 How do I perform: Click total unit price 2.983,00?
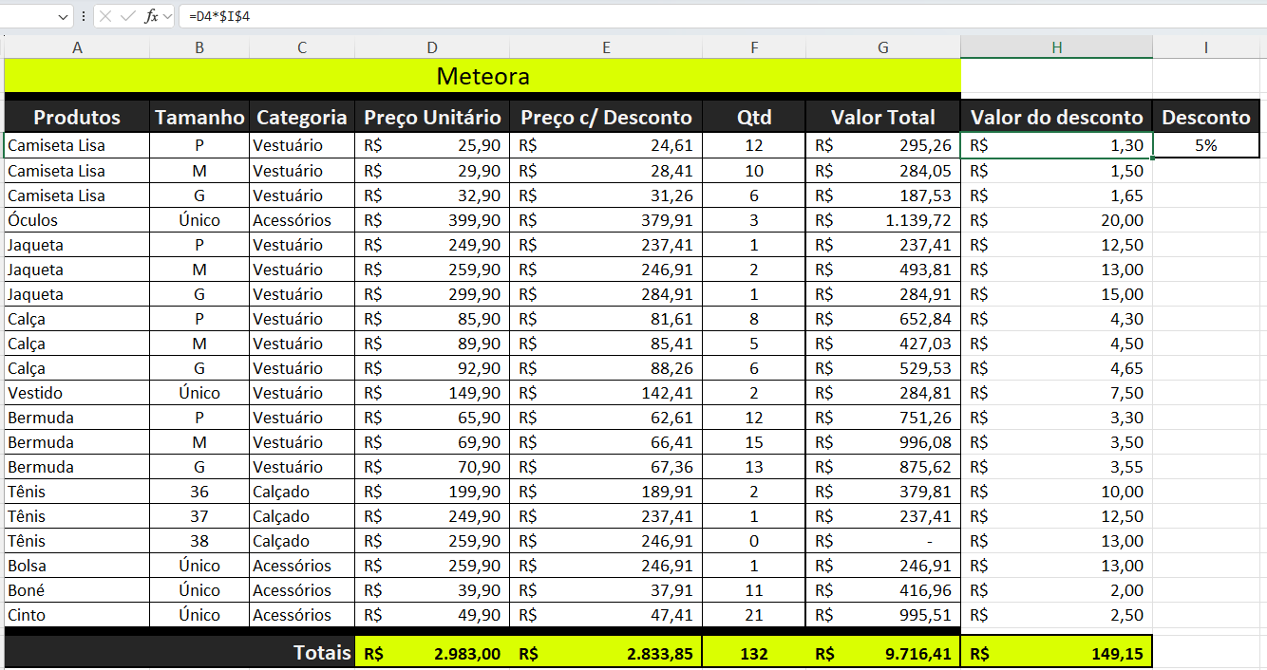click(432, 653)
